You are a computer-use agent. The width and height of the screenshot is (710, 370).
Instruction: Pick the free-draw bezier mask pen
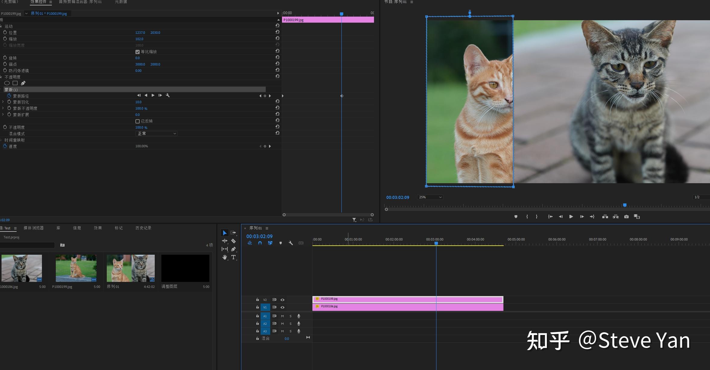23,83
